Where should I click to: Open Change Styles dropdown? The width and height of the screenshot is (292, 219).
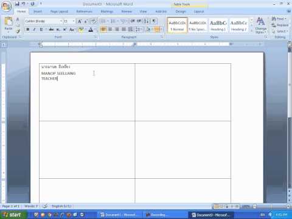tap(260, 26)
